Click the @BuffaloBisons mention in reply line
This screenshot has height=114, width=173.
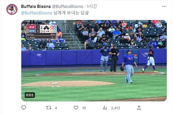coord(36,13)
